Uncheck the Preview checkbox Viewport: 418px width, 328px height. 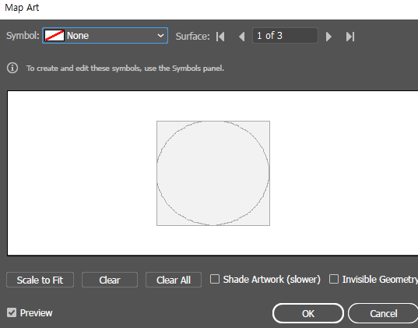(12, 312)
